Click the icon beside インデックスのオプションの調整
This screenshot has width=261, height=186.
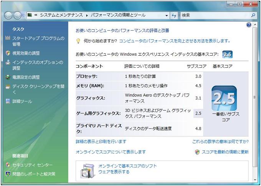click(x=8, y=62)
